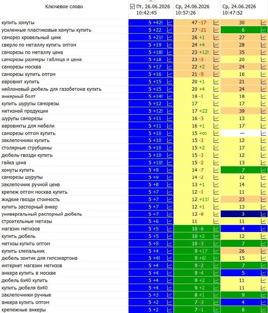
Task: Click chart icon beside 12 +11! for жидкие гвозди стоимость
Action: pos(216,199)
